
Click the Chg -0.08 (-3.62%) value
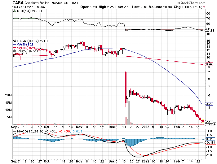(188, 7)
